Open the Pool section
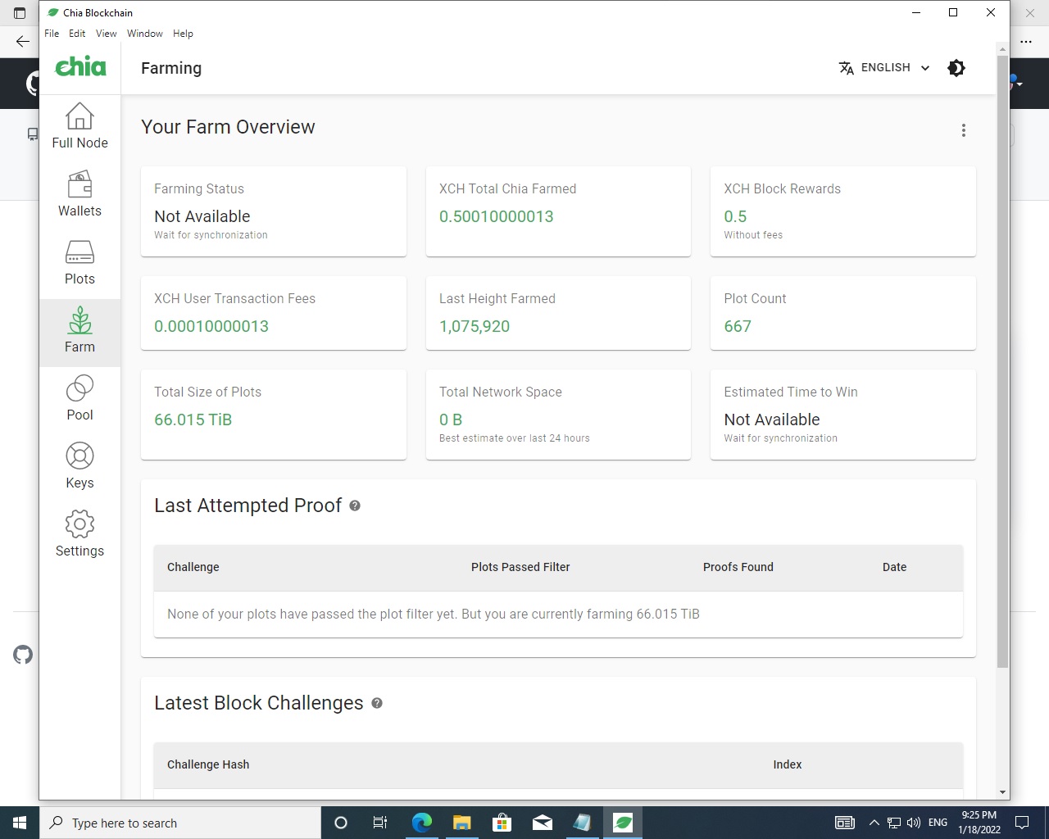1049x839 pixels. (x=79, y=398)
